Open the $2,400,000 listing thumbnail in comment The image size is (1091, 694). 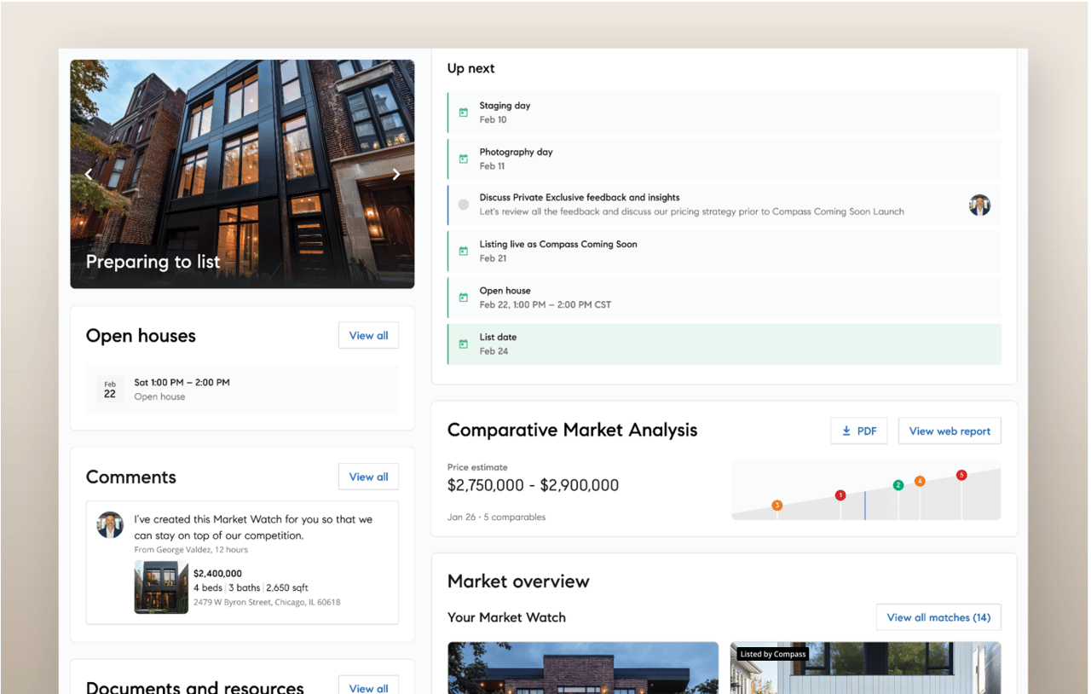[x=161, y=587]
